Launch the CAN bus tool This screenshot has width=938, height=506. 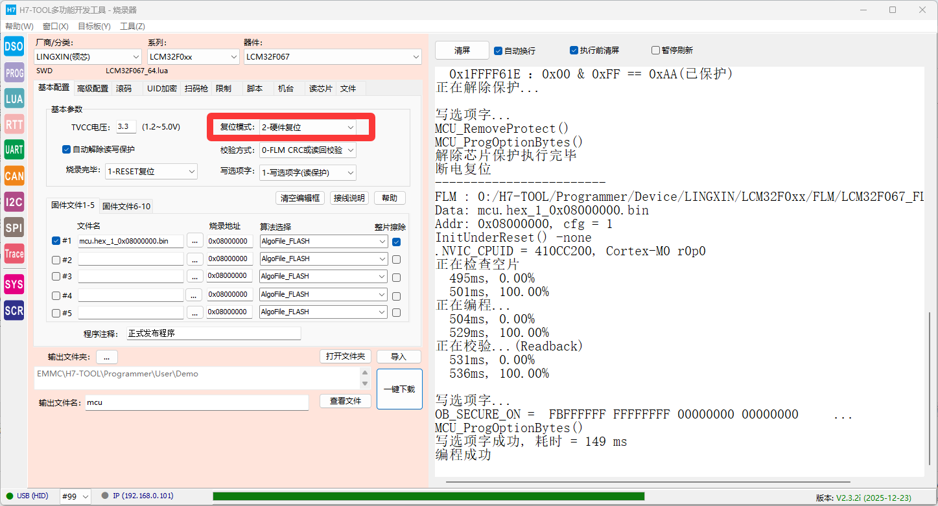tap(14, 176)
